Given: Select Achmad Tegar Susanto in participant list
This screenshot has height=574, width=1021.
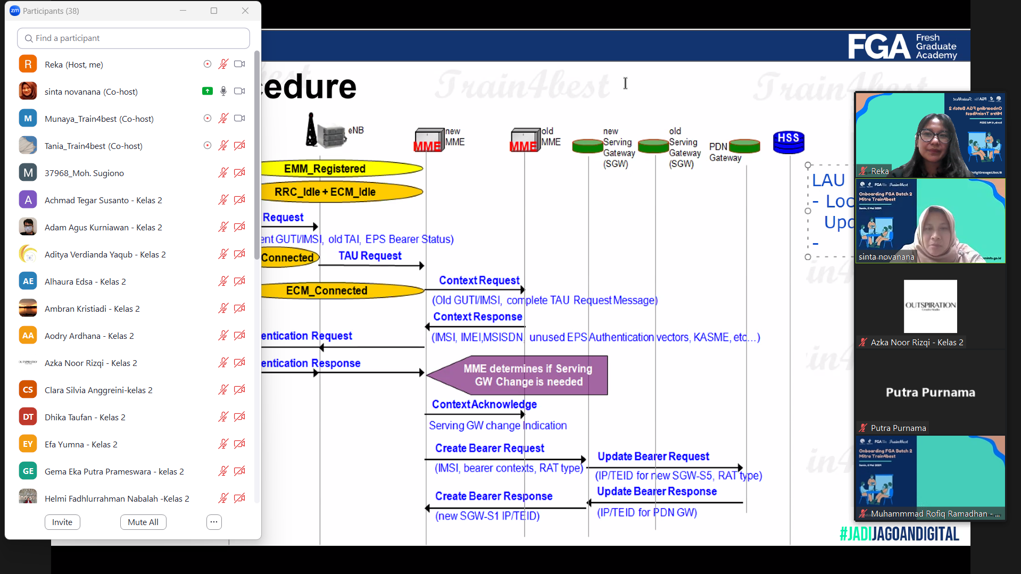Looking at the screenshot, I should coord(103,200).
